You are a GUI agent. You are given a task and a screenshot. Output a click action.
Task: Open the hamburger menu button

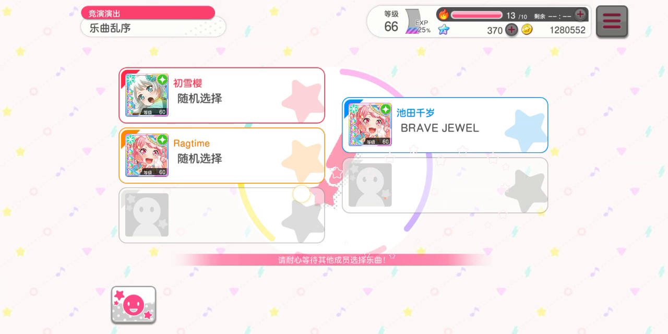(612, 21)
